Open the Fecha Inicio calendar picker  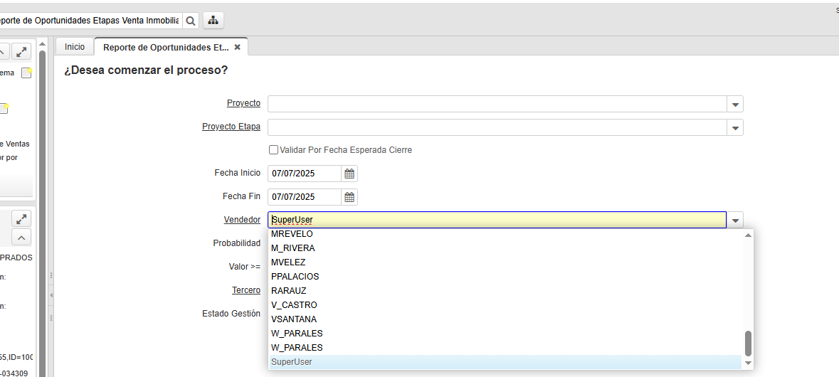coord(349,174)
